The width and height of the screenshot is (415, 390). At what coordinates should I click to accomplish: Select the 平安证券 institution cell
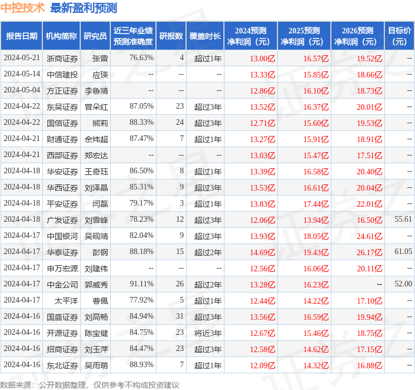62,204
